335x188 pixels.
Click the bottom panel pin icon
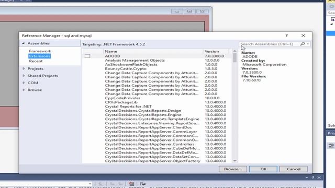(313, 178)
